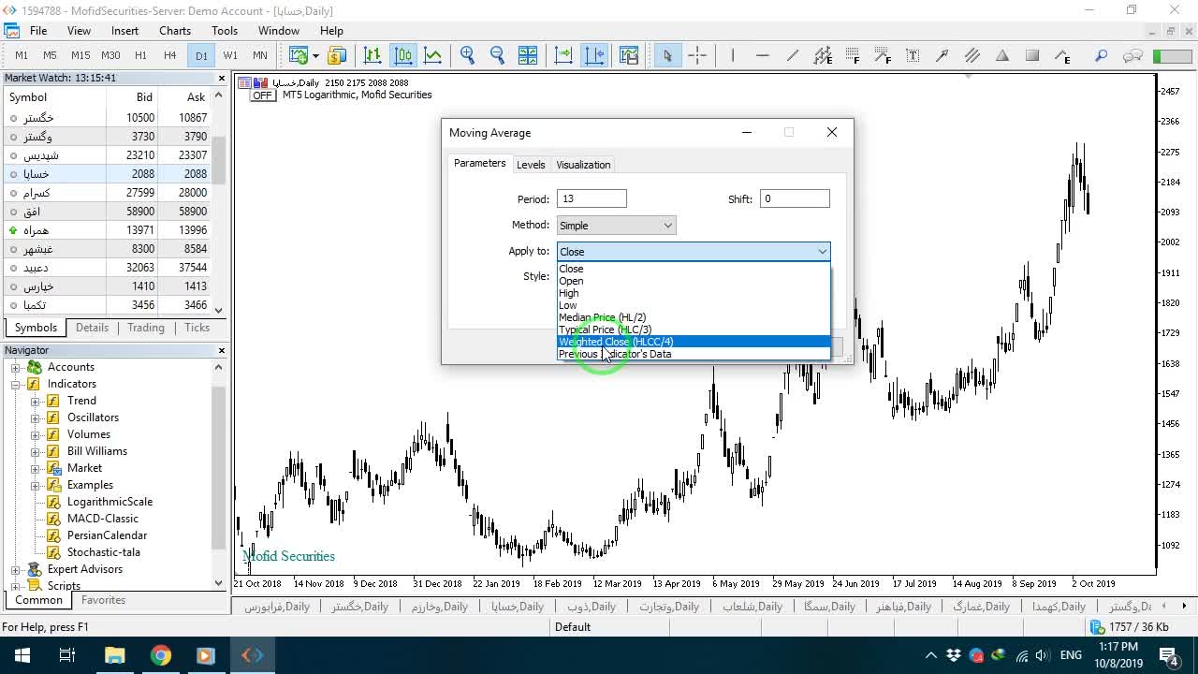
Task: Open the New Chart dropdown arrow
Action: point(315,55)
